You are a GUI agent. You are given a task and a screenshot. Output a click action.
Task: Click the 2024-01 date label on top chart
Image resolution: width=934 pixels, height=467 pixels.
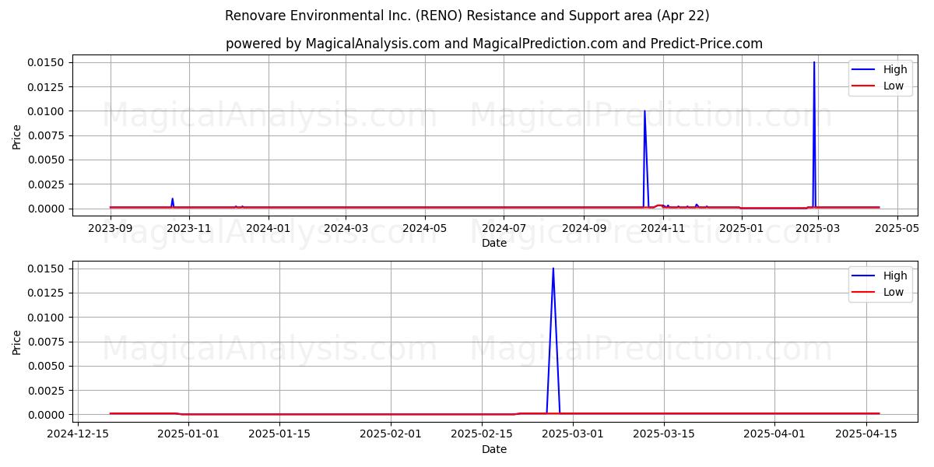coord(269,228)
